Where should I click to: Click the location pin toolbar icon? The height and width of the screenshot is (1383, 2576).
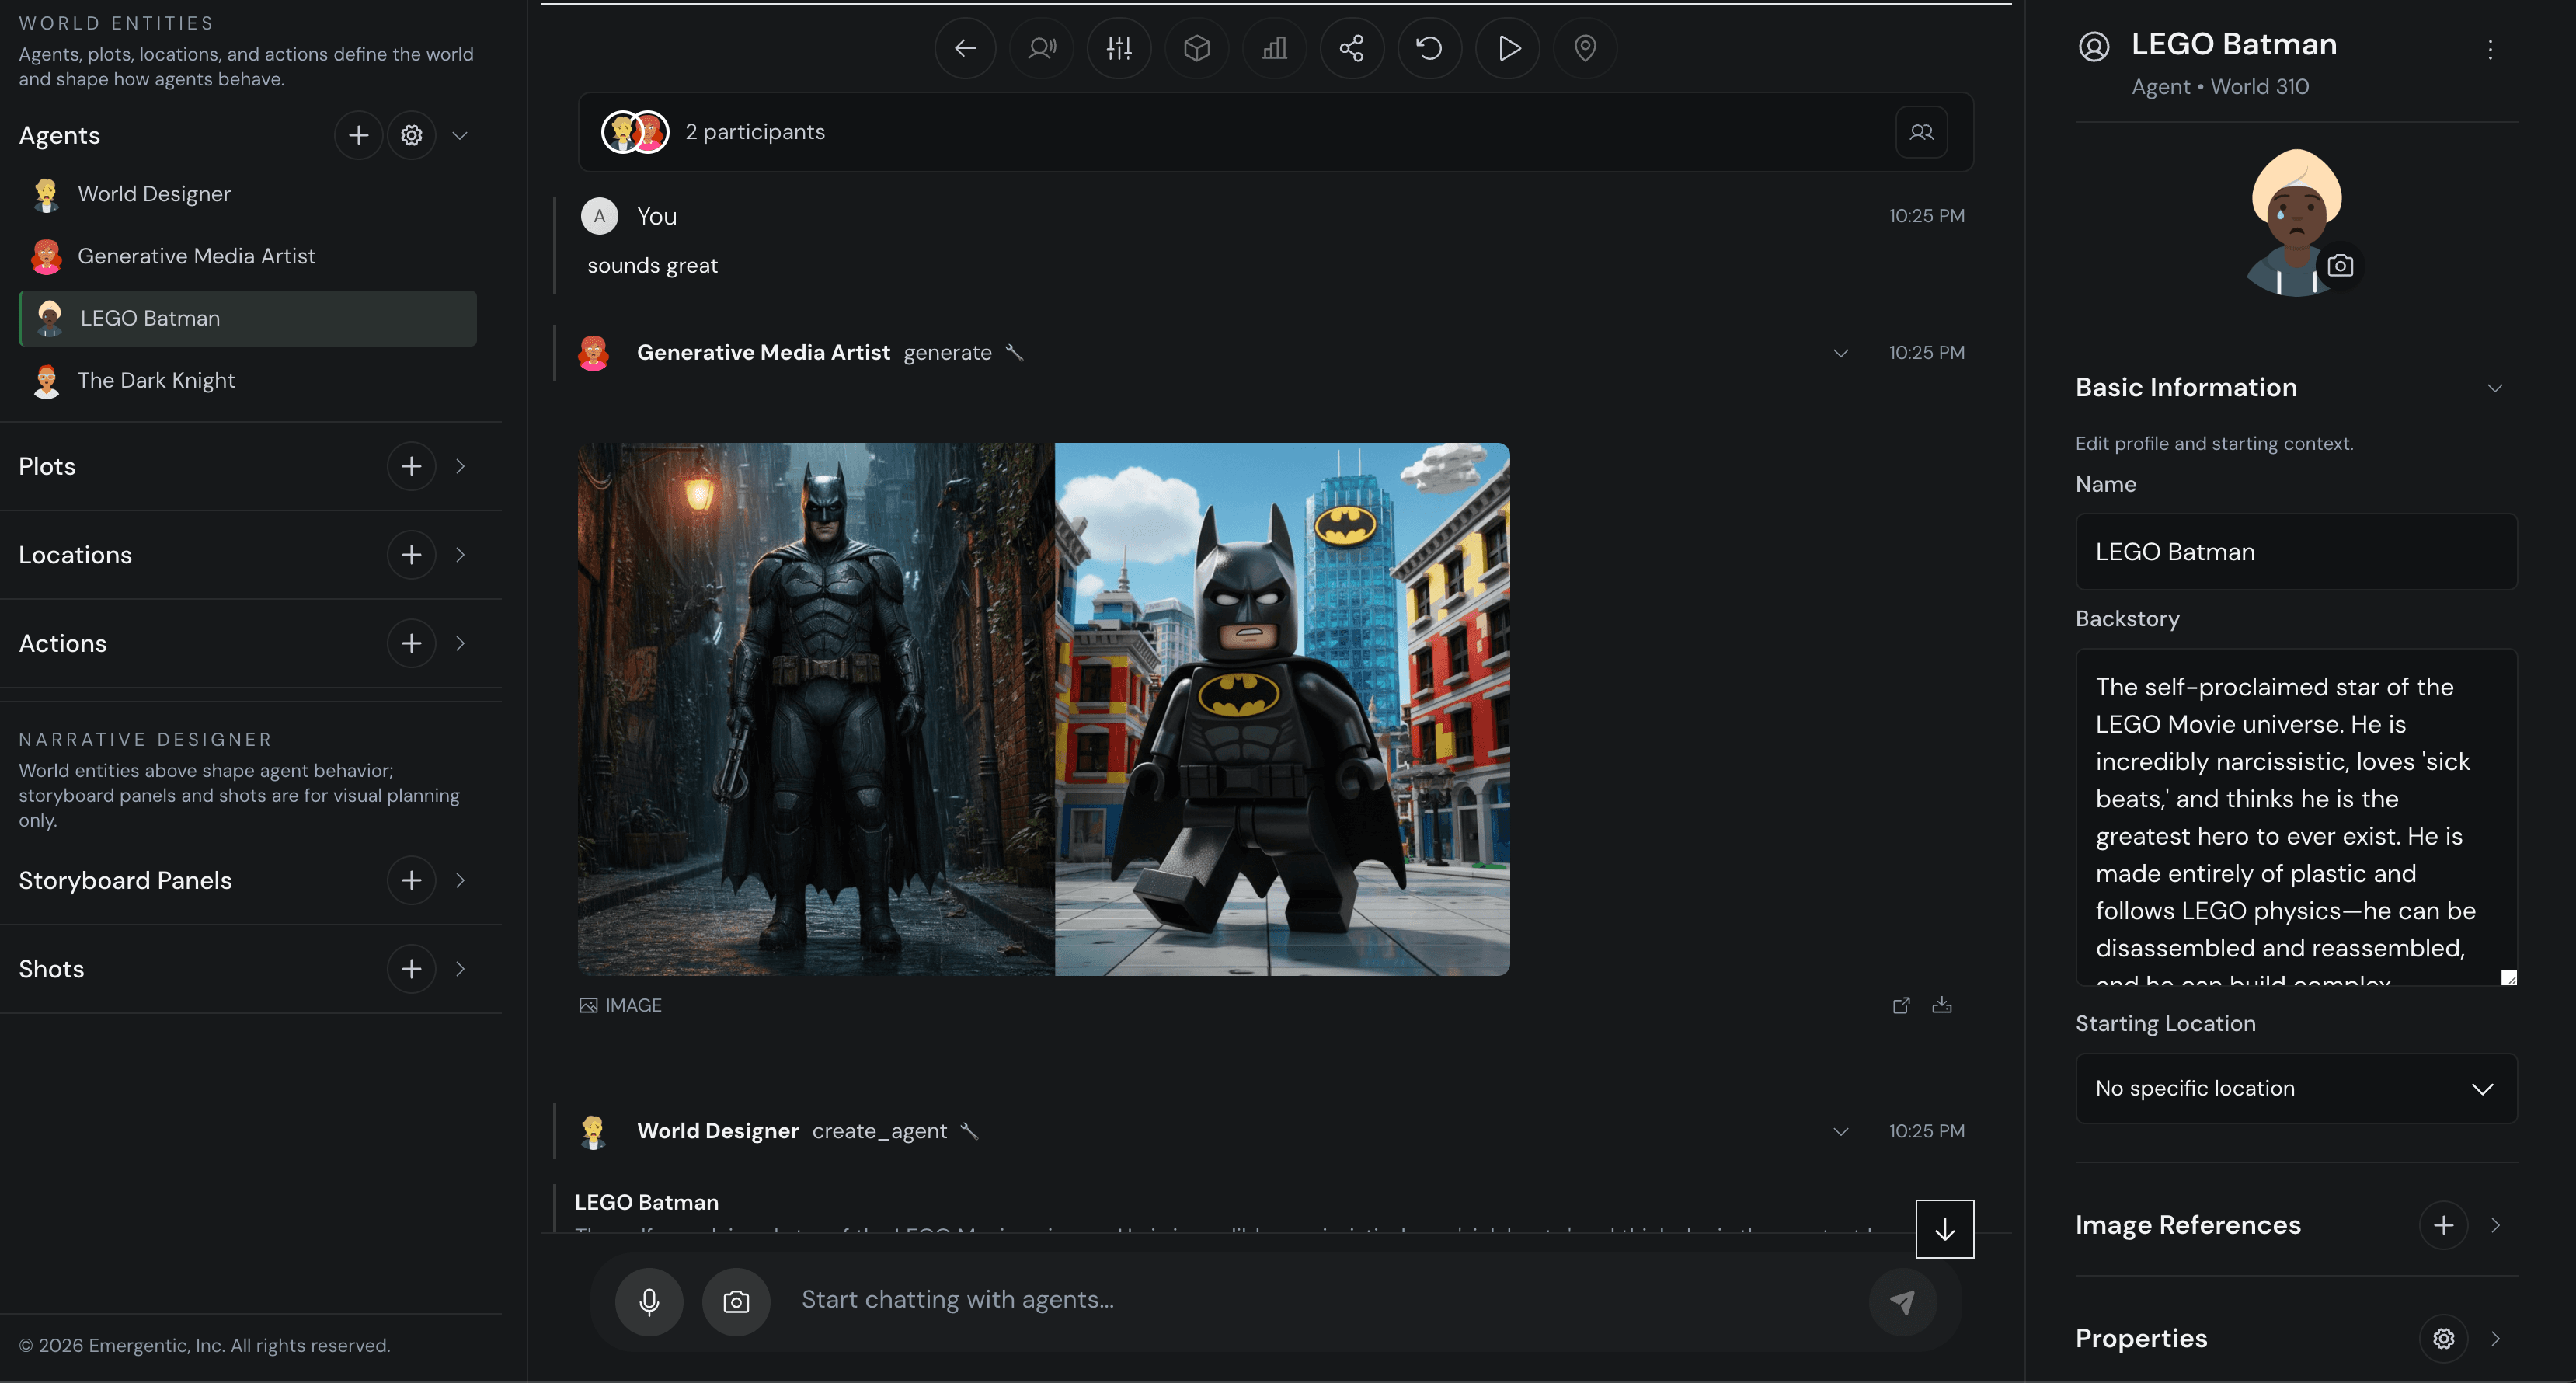[x=1584, y=48]
